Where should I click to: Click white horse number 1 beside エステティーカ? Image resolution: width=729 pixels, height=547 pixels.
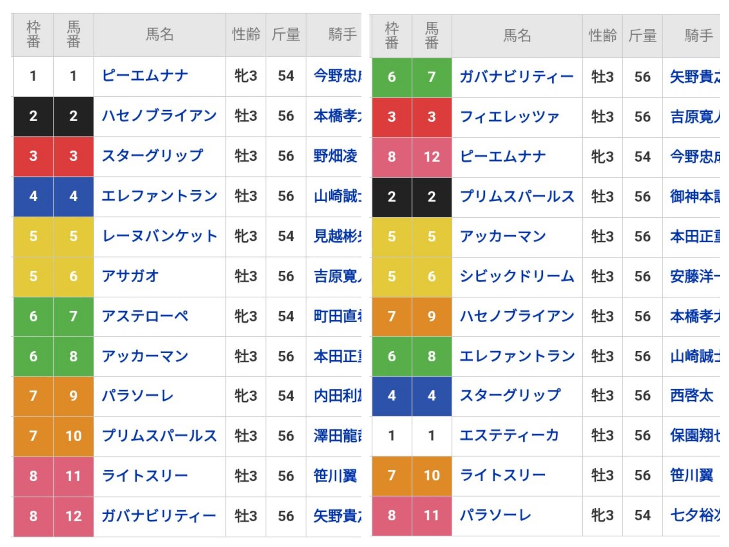tap(431, 436)
